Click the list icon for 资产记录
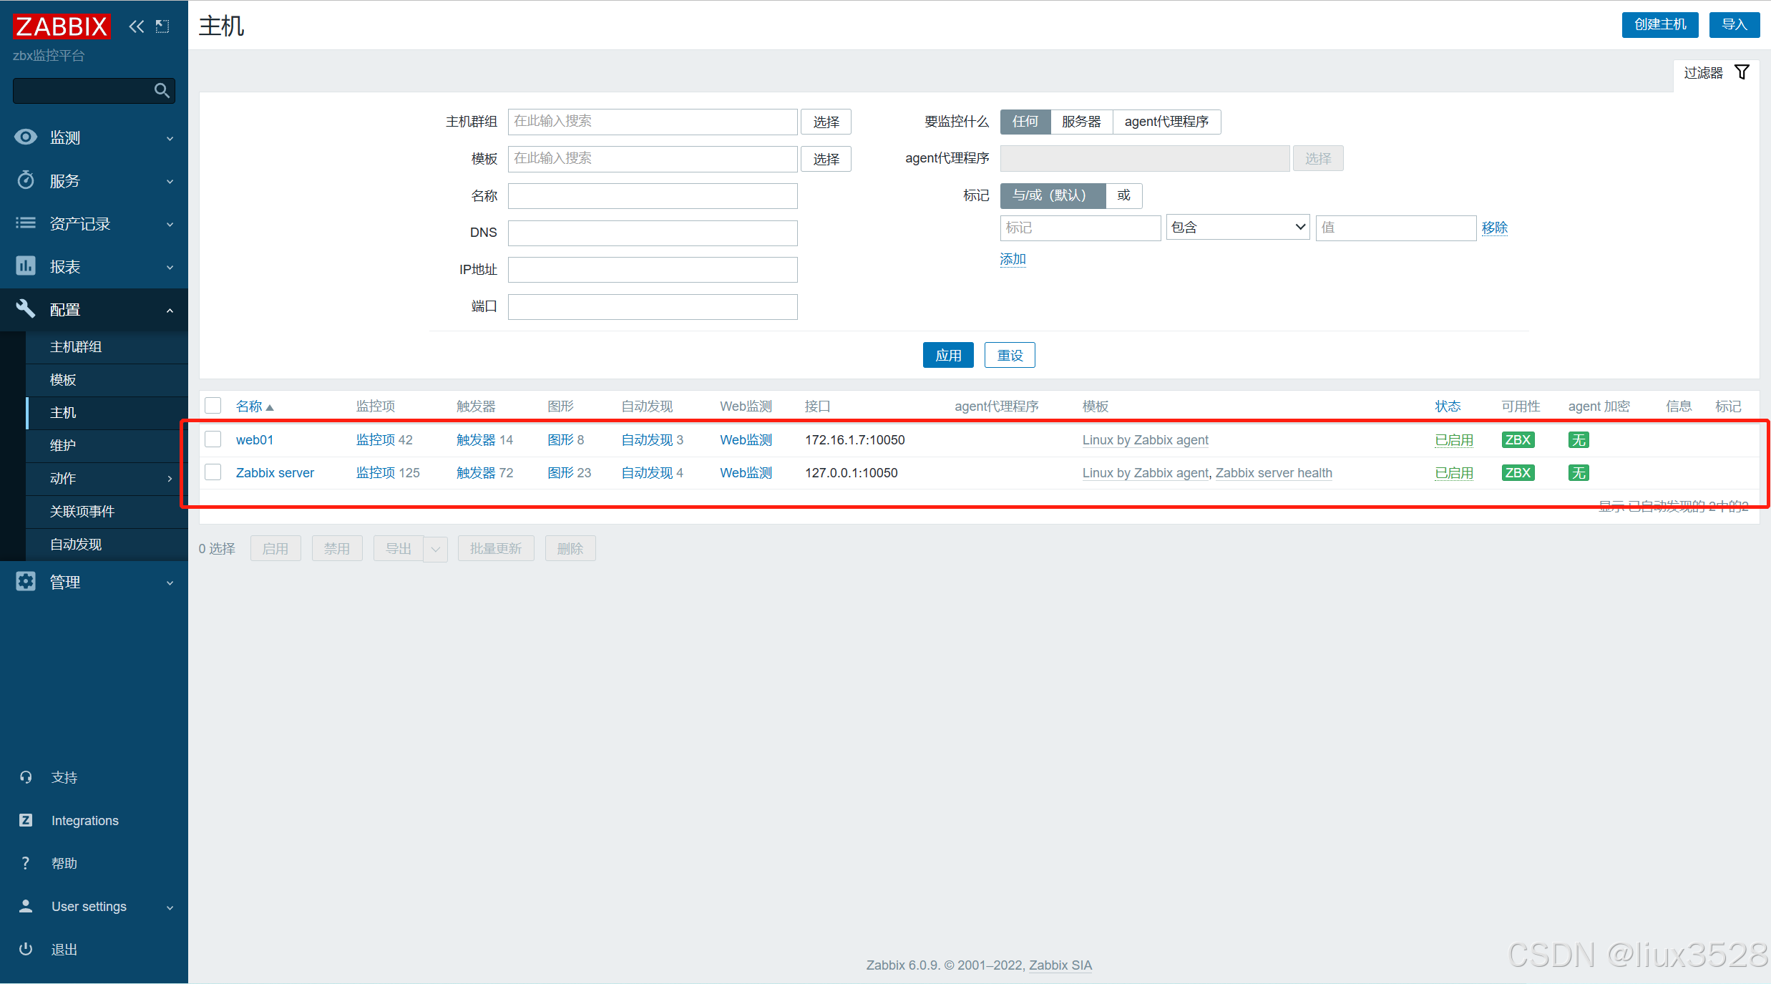This screenshot has width=1771, height=984. click(x=26, y=223)
